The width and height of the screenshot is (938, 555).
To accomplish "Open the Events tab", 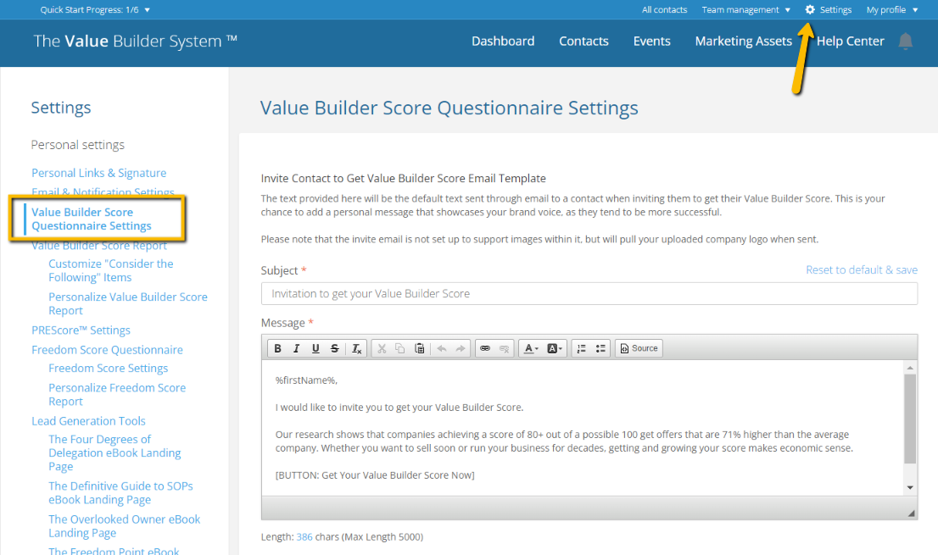I will point(652,42).
